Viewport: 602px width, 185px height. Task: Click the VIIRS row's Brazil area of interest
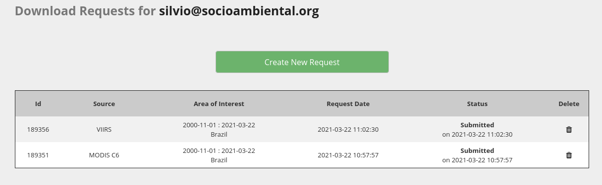tap(219, 135)
